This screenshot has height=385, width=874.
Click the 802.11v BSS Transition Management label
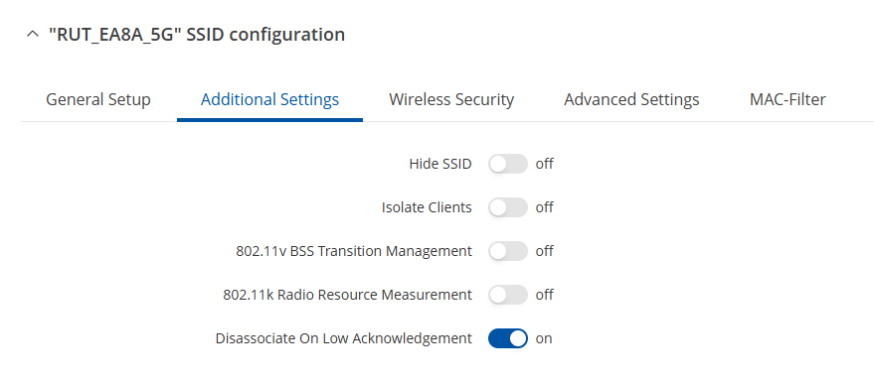(x=354, y=251)
